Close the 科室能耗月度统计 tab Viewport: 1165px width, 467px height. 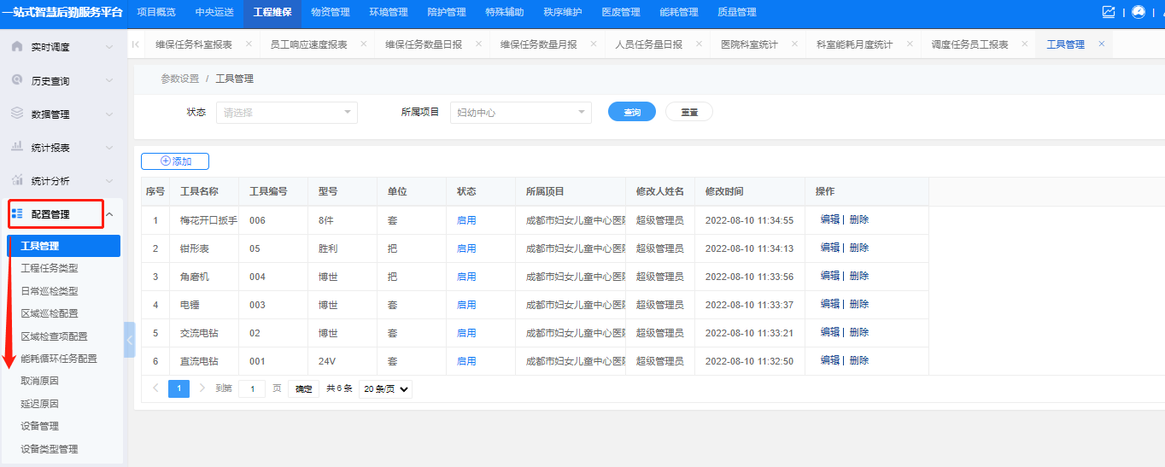click(x=910, y=44)
